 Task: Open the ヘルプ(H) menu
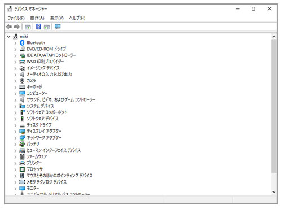(x=77, y=18)
